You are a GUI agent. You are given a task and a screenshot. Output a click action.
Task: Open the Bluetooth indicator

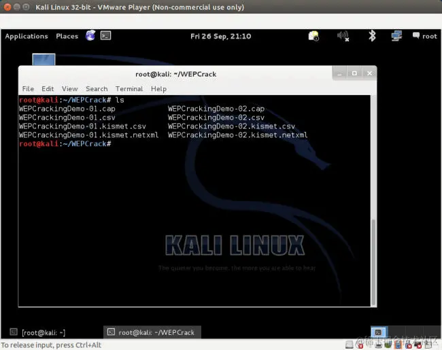coord(372,36)
